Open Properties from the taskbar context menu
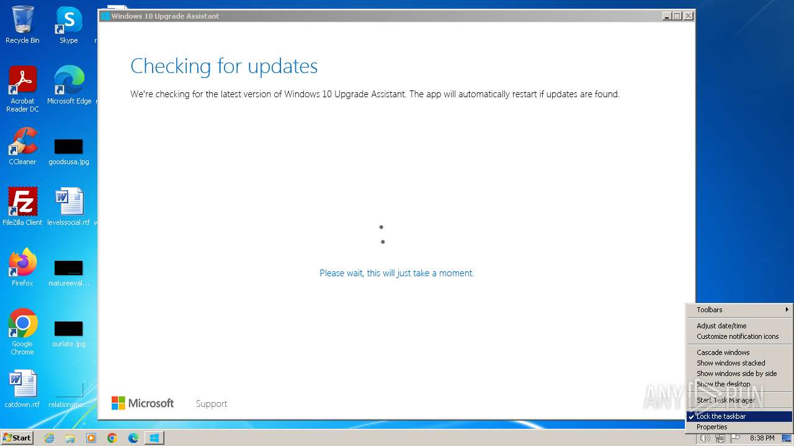794x446 pixels. [739, 427]
